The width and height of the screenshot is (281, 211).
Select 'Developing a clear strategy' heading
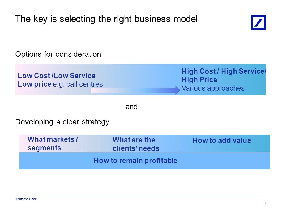tap(62, 122)
